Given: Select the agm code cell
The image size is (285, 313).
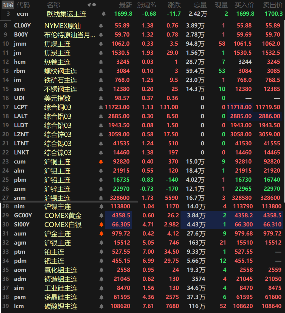Looking at the screenshot, I should tap(20, 243).
